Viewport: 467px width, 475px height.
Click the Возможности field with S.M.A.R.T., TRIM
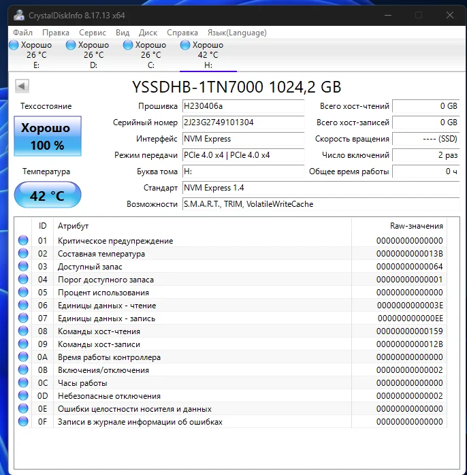coord(321,204)
